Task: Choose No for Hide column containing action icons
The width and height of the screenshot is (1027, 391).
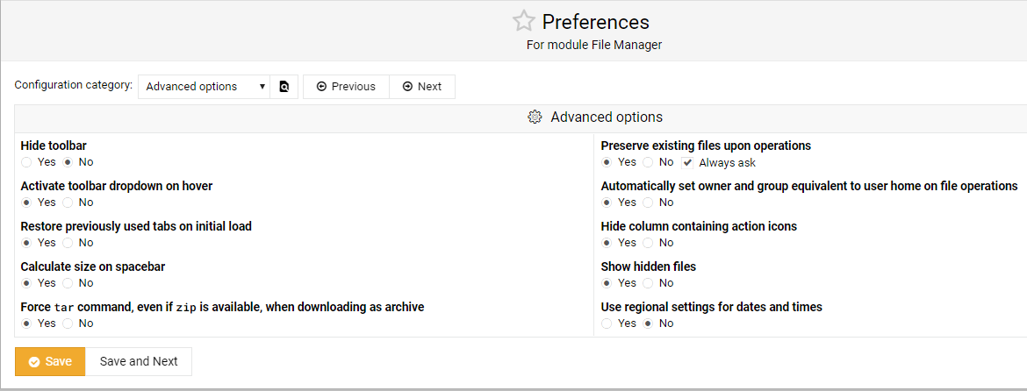Action: 648,243
